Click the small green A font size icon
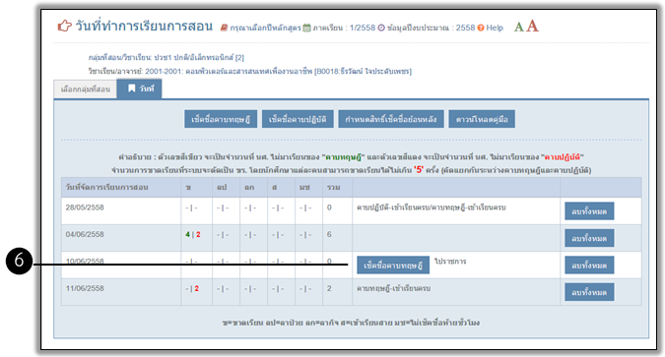The width and height of the screenshot is (665, 357). 518,28
